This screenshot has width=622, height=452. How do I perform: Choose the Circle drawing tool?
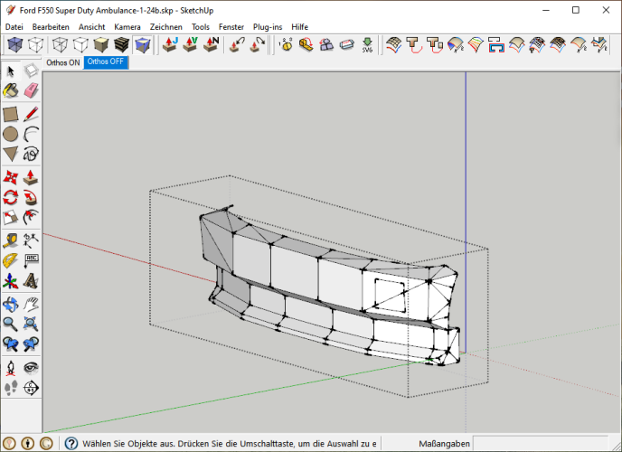click(11, 134)
